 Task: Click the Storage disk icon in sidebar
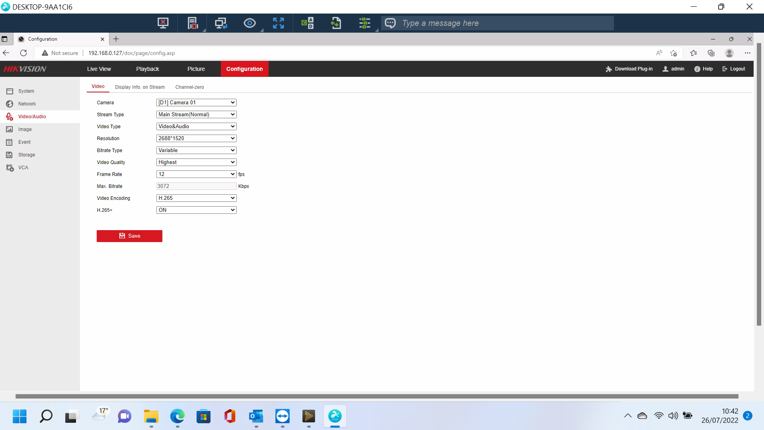pos(10,155)
